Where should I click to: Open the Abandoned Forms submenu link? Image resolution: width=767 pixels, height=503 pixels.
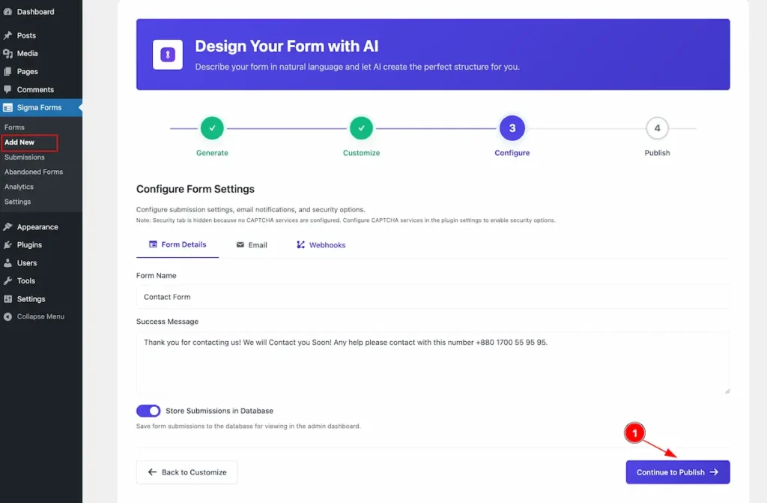(x=34, y=172)
